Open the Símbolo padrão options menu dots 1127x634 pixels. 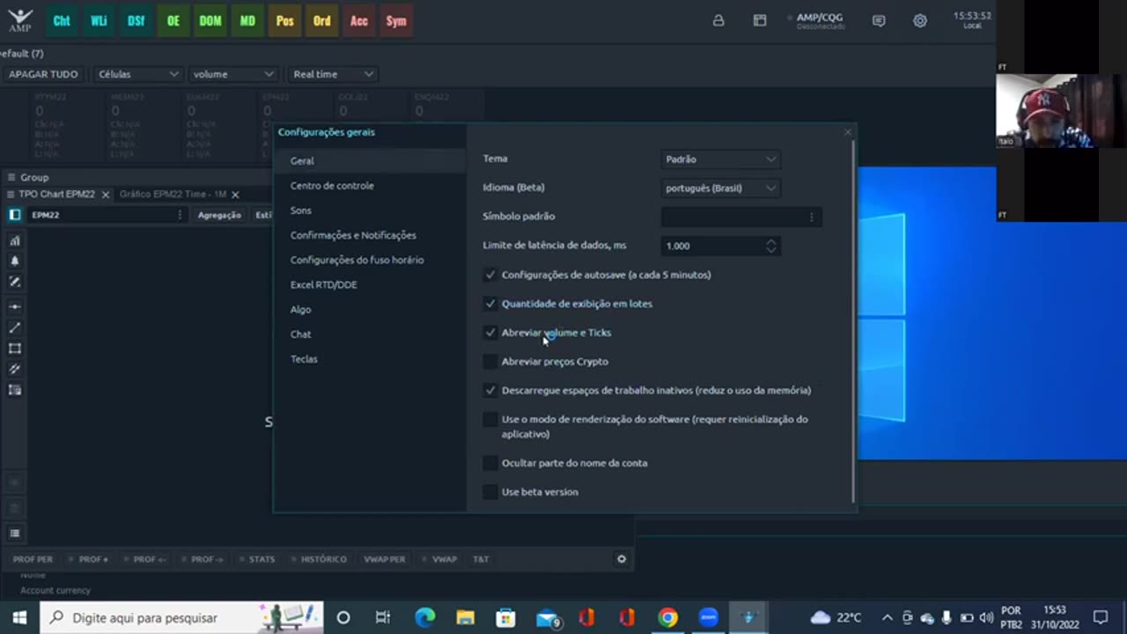coord(812,217)
